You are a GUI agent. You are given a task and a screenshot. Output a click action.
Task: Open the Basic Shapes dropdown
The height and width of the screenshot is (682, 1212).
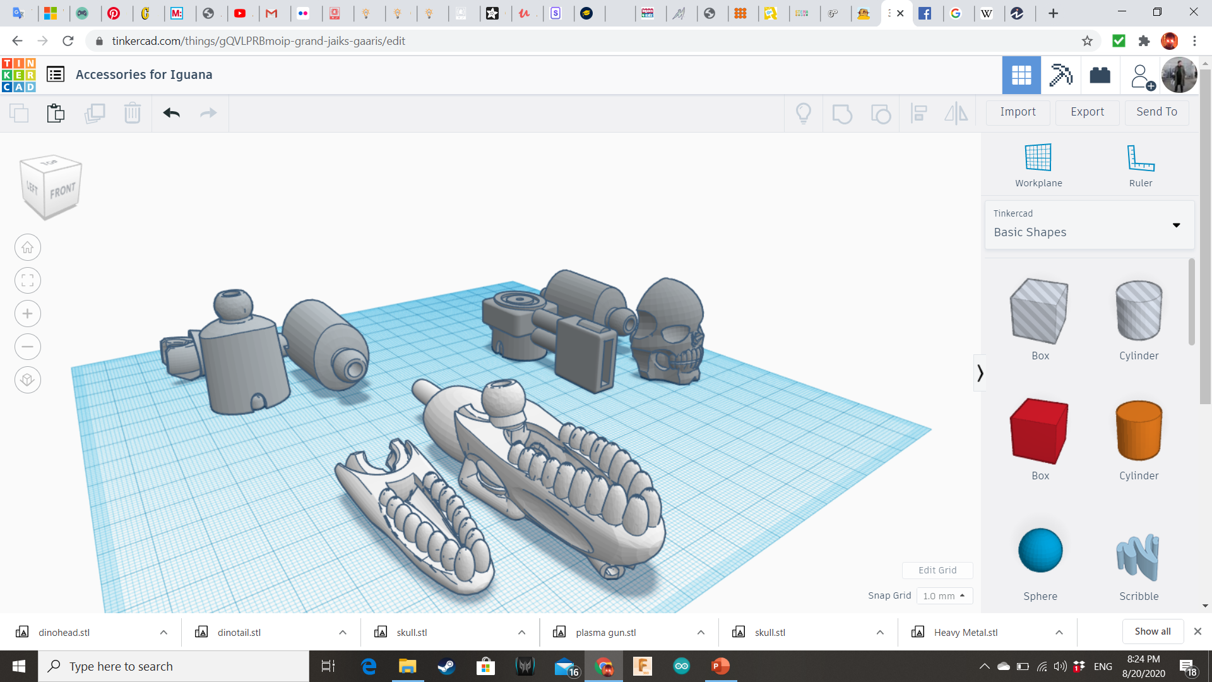1089,225
